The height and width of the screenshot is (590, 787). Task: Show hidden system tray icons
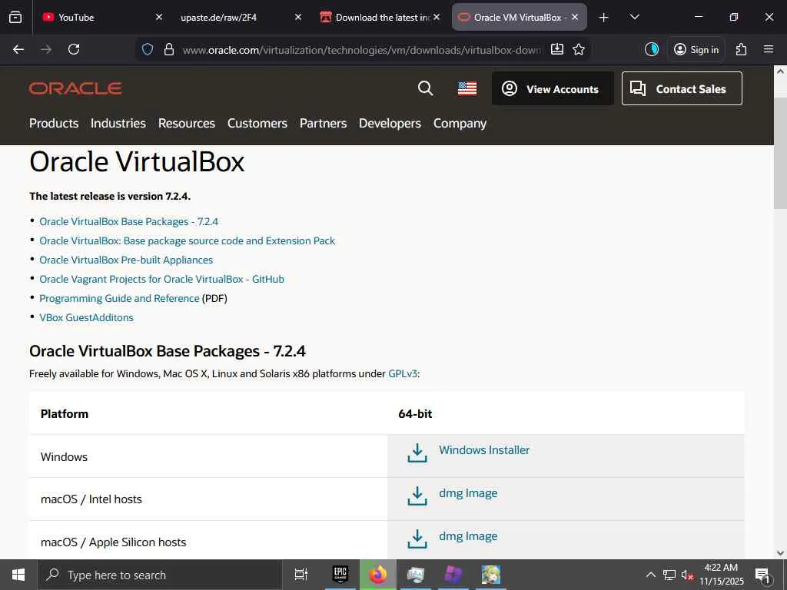pyautogui.click(x=650, y=575)
